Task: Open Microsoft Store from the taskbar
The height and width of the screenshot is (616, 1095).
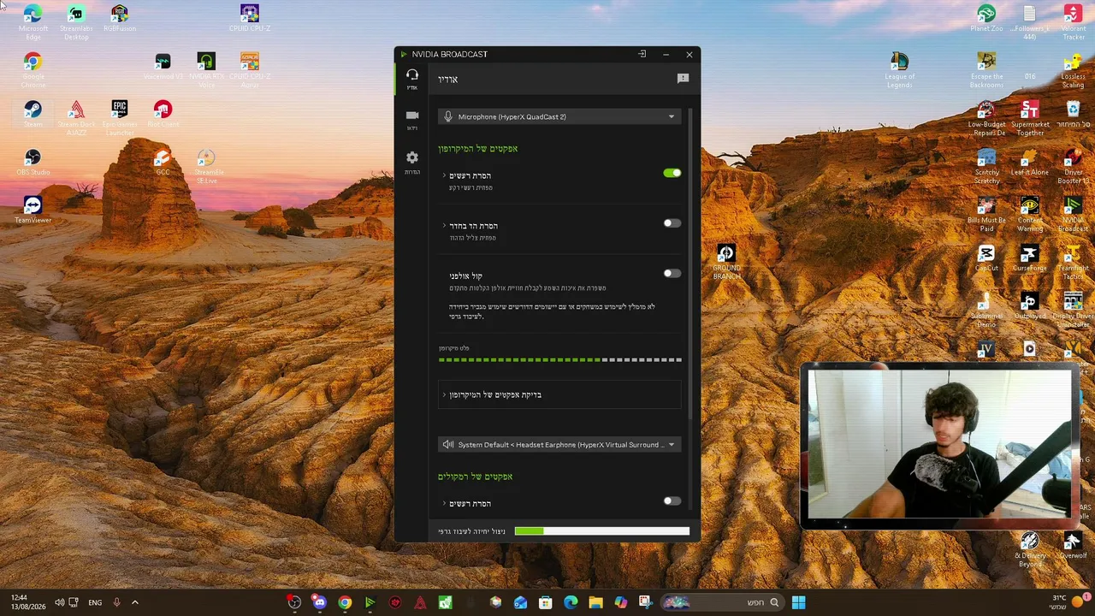Action: 545,602
